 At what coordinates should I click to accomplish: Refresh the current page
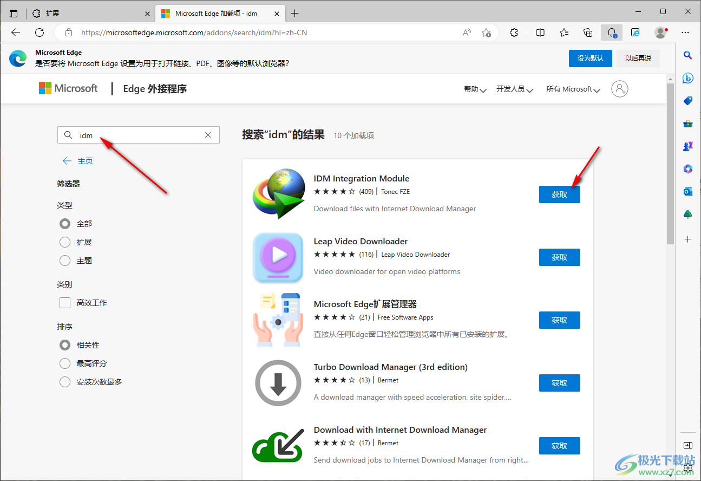(x=40, y=32)
